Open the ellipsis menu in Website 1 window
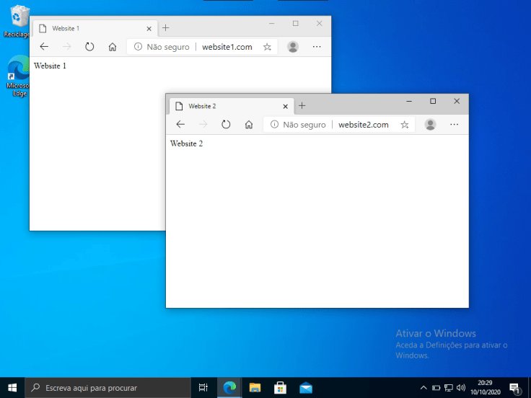The image size is (531, 398). coord(317,47)
